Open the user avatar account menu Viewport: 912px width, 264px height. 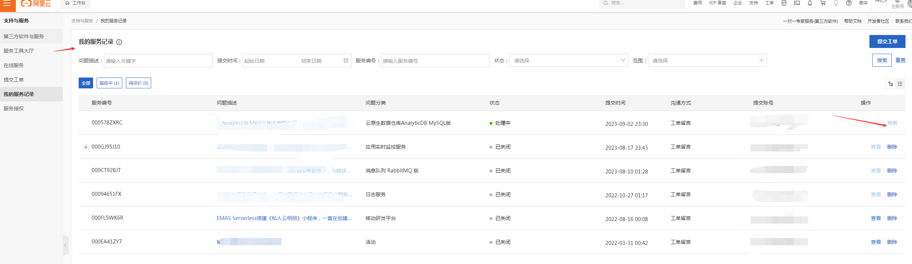tap(909, 3)
